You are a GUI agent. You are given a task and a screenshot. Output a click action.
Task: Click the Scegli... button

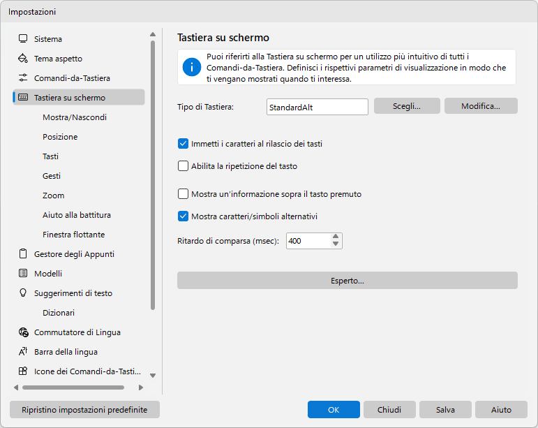(407, 106)
